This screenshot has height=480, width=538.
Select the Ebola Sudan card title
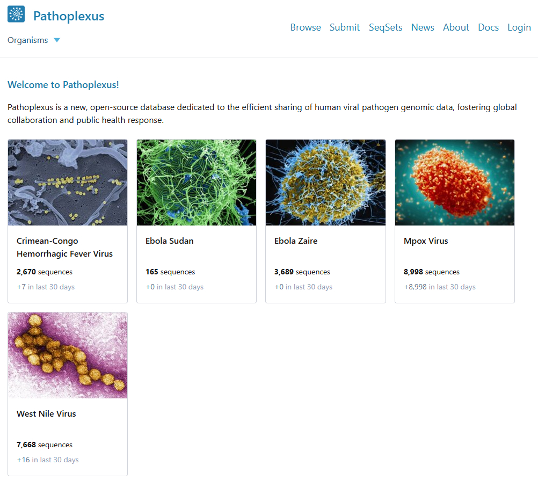click(170, 241)
